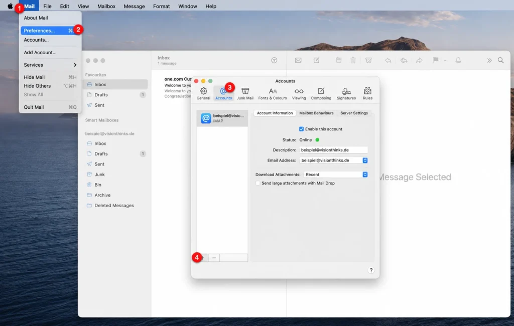Click the Get Mail envelope toolbar icon
The height and width of the screenshot is (326, 514).
(298, 60)
